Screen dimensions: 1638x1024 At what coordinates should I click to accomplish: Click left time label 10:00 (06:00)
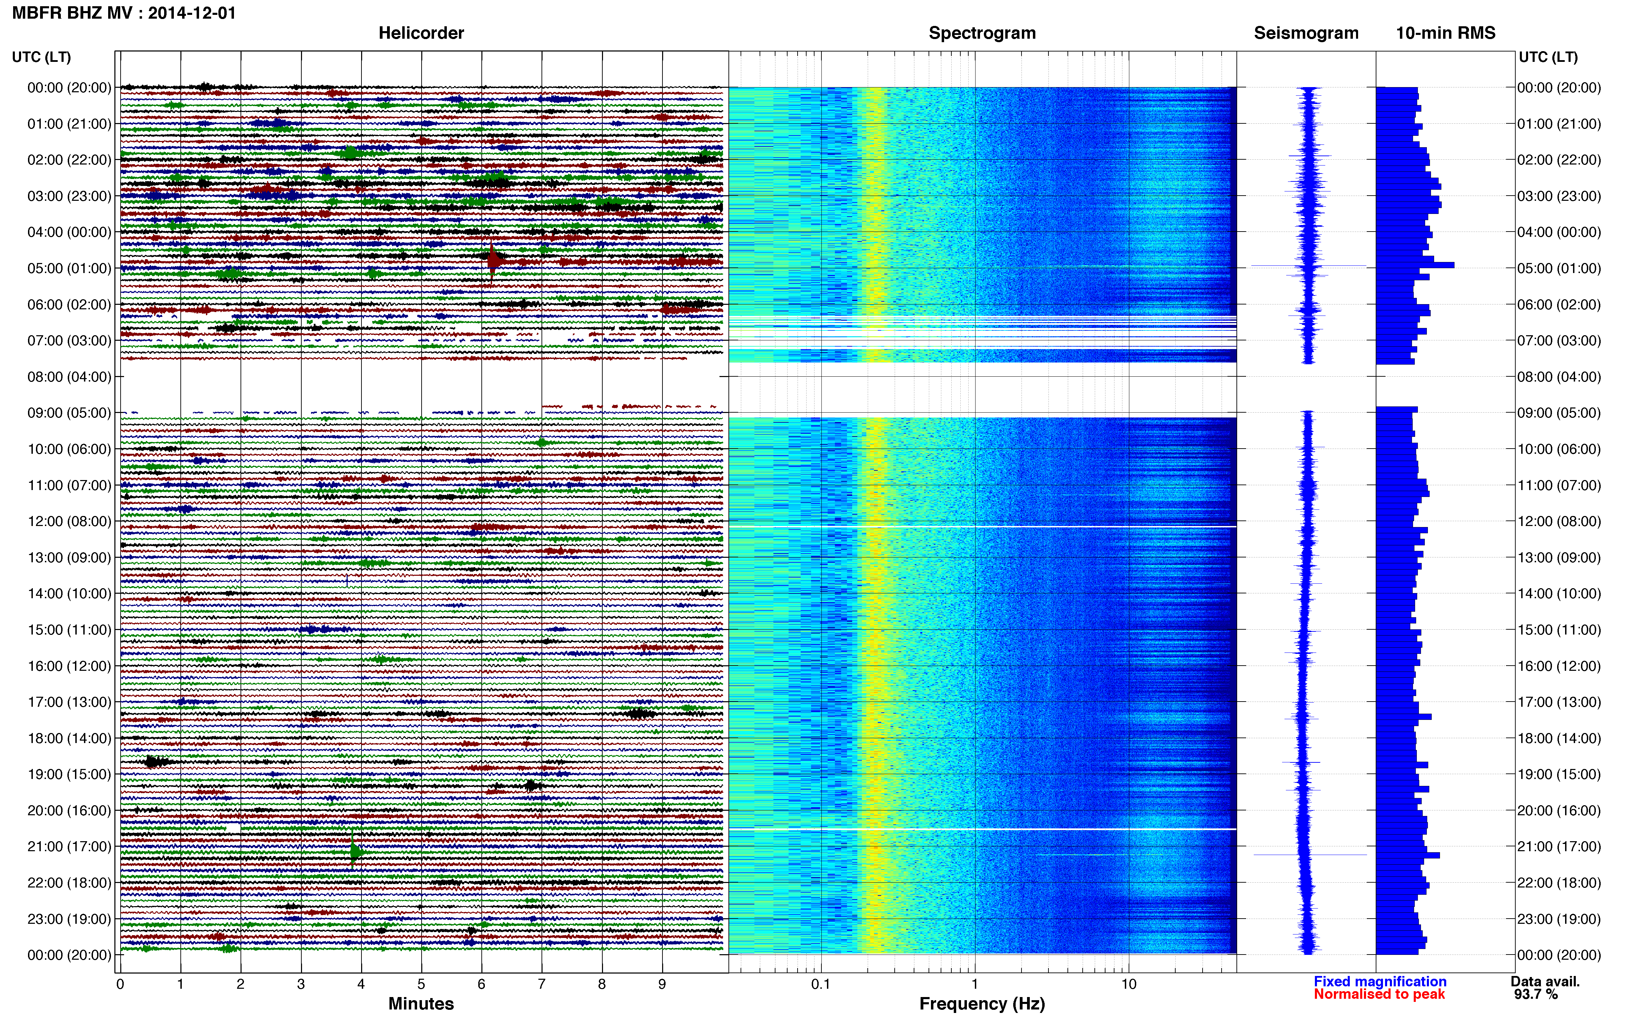pyautogui.click(x=69, y=449)
